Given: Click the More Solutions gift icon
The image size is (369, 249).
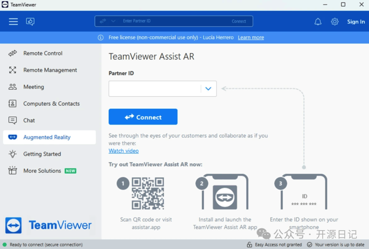Looking at the screenshot, I should point(13,171).
